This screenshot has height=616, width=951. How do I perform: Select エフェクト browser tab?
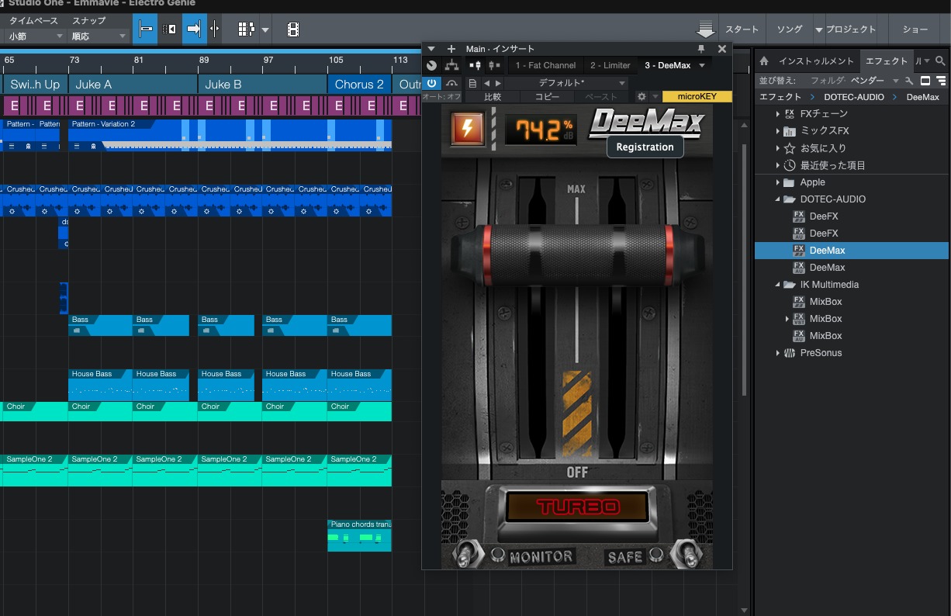[886, 61]
